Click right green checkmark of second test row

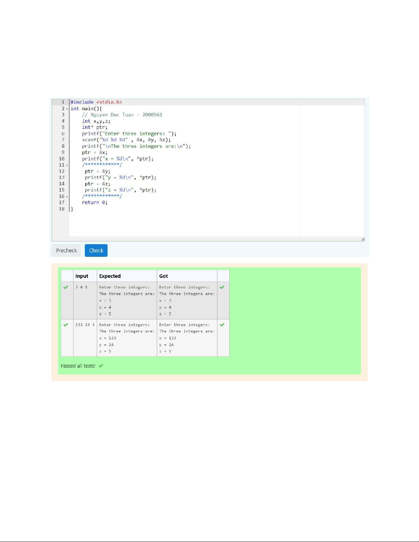click(222, 325)
